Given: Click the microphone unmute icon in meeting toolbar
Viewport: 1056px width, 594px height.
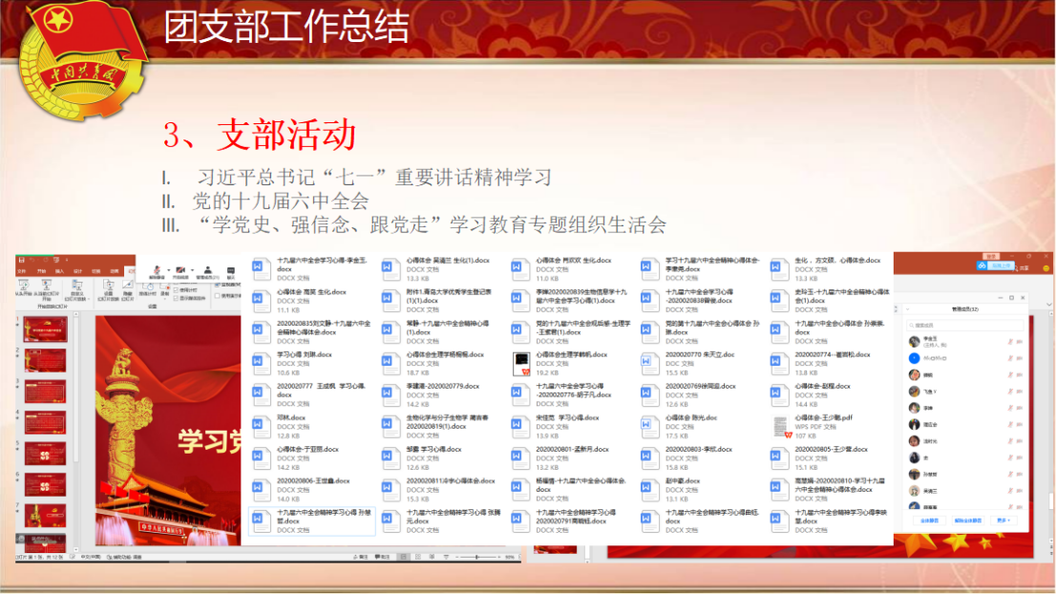Looking at the screenshot, I should pos(157,270).
